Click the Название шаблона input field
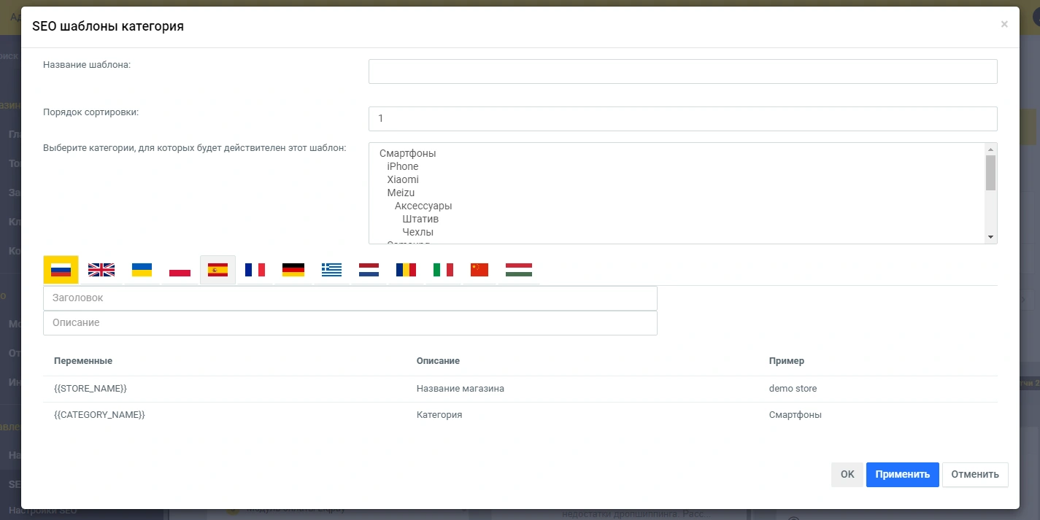Viewport: 1040px width, 520px height. pos(682,71)
